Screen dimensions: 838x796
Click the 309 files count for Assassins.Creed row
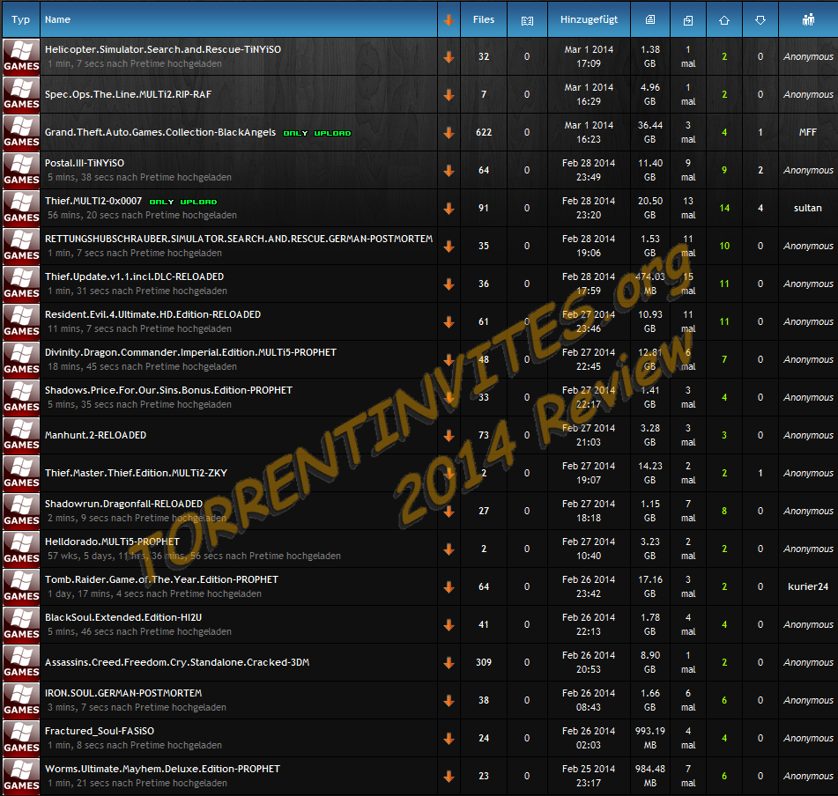tap(484, 662)
